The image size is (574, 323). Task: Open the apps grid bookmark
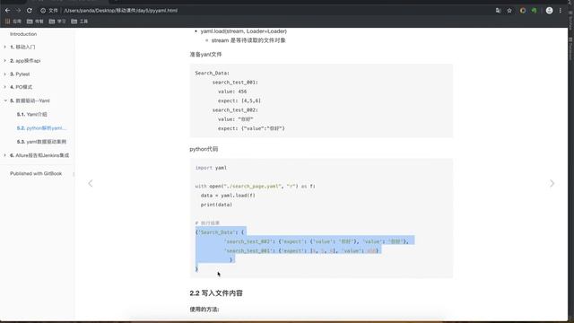pyautogui.click(x=13, y=22)
